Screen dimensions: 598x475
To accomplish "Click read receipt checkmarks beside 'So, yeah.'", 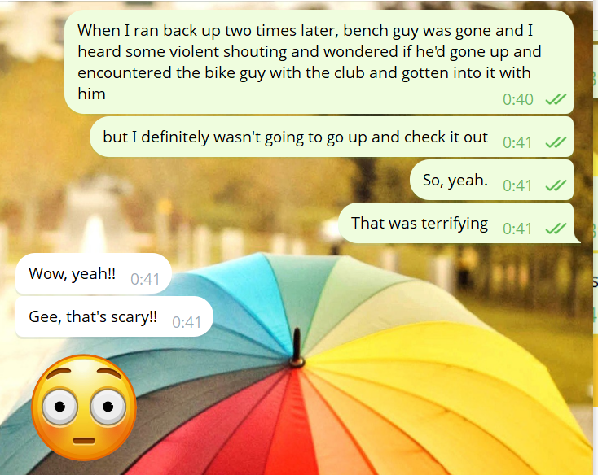I will 556,185.
